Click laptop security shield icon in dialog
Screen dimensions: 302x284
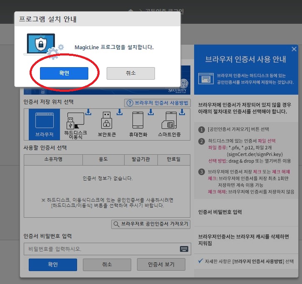coord(44,46)
